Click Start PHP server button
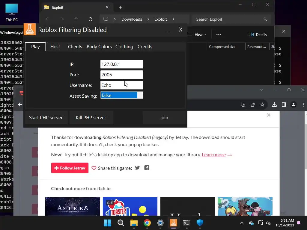This screenshot has height=230, width=307. pyautogui.click(x=46, y=117)
